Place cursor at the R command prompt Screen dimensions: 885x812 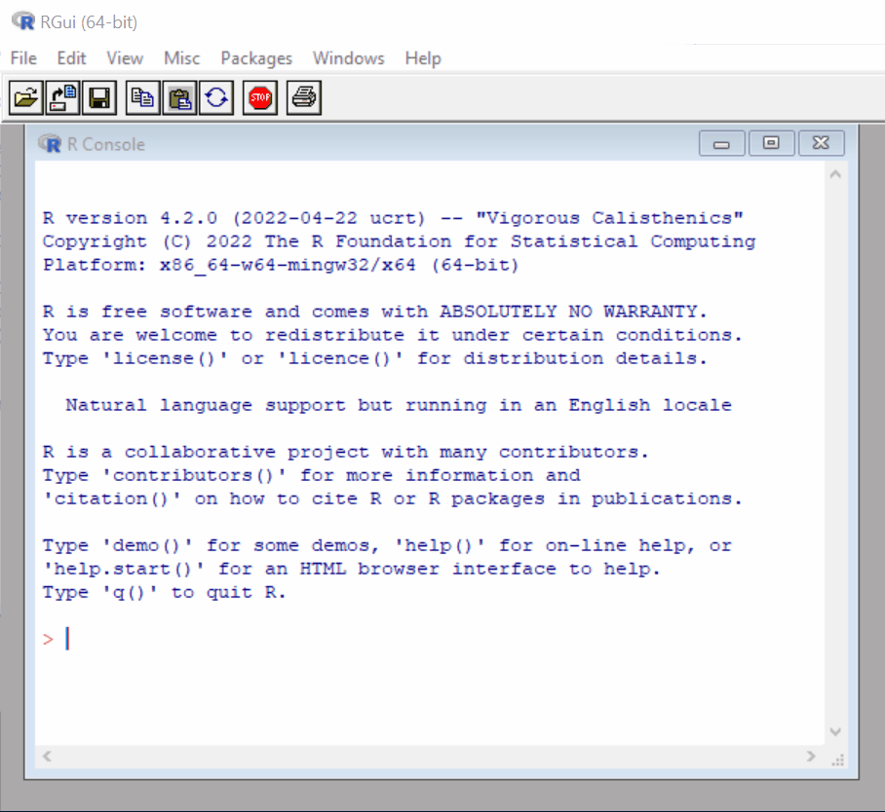coord(66,639)
